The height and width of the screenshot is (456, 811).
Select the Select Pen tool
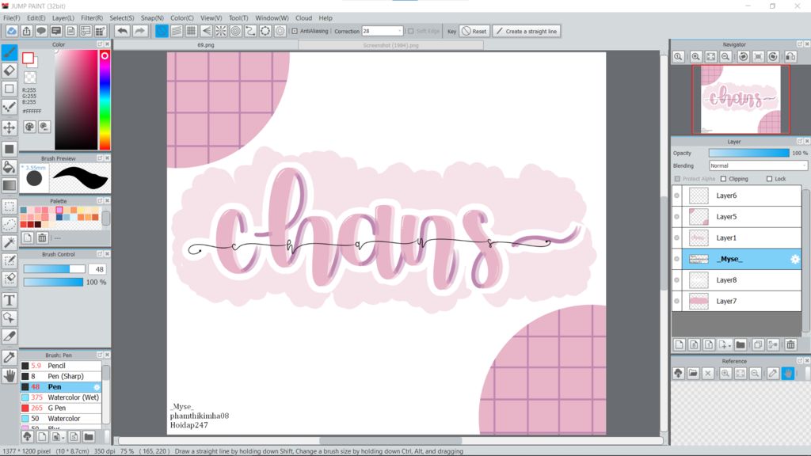[10, 260]
